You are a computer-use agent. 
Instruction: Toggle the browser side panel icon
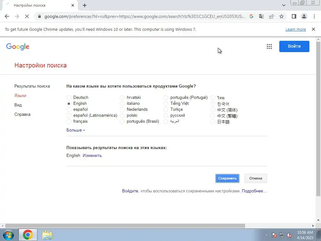coord(294,16)
